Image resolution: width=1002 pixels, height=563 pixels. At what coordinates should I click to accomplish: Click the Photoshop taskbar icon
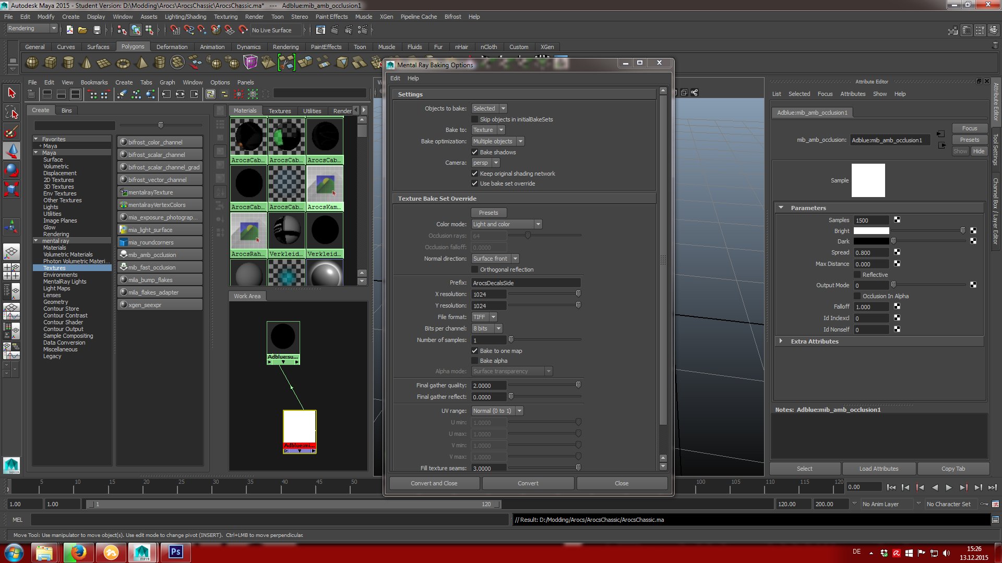175,552
